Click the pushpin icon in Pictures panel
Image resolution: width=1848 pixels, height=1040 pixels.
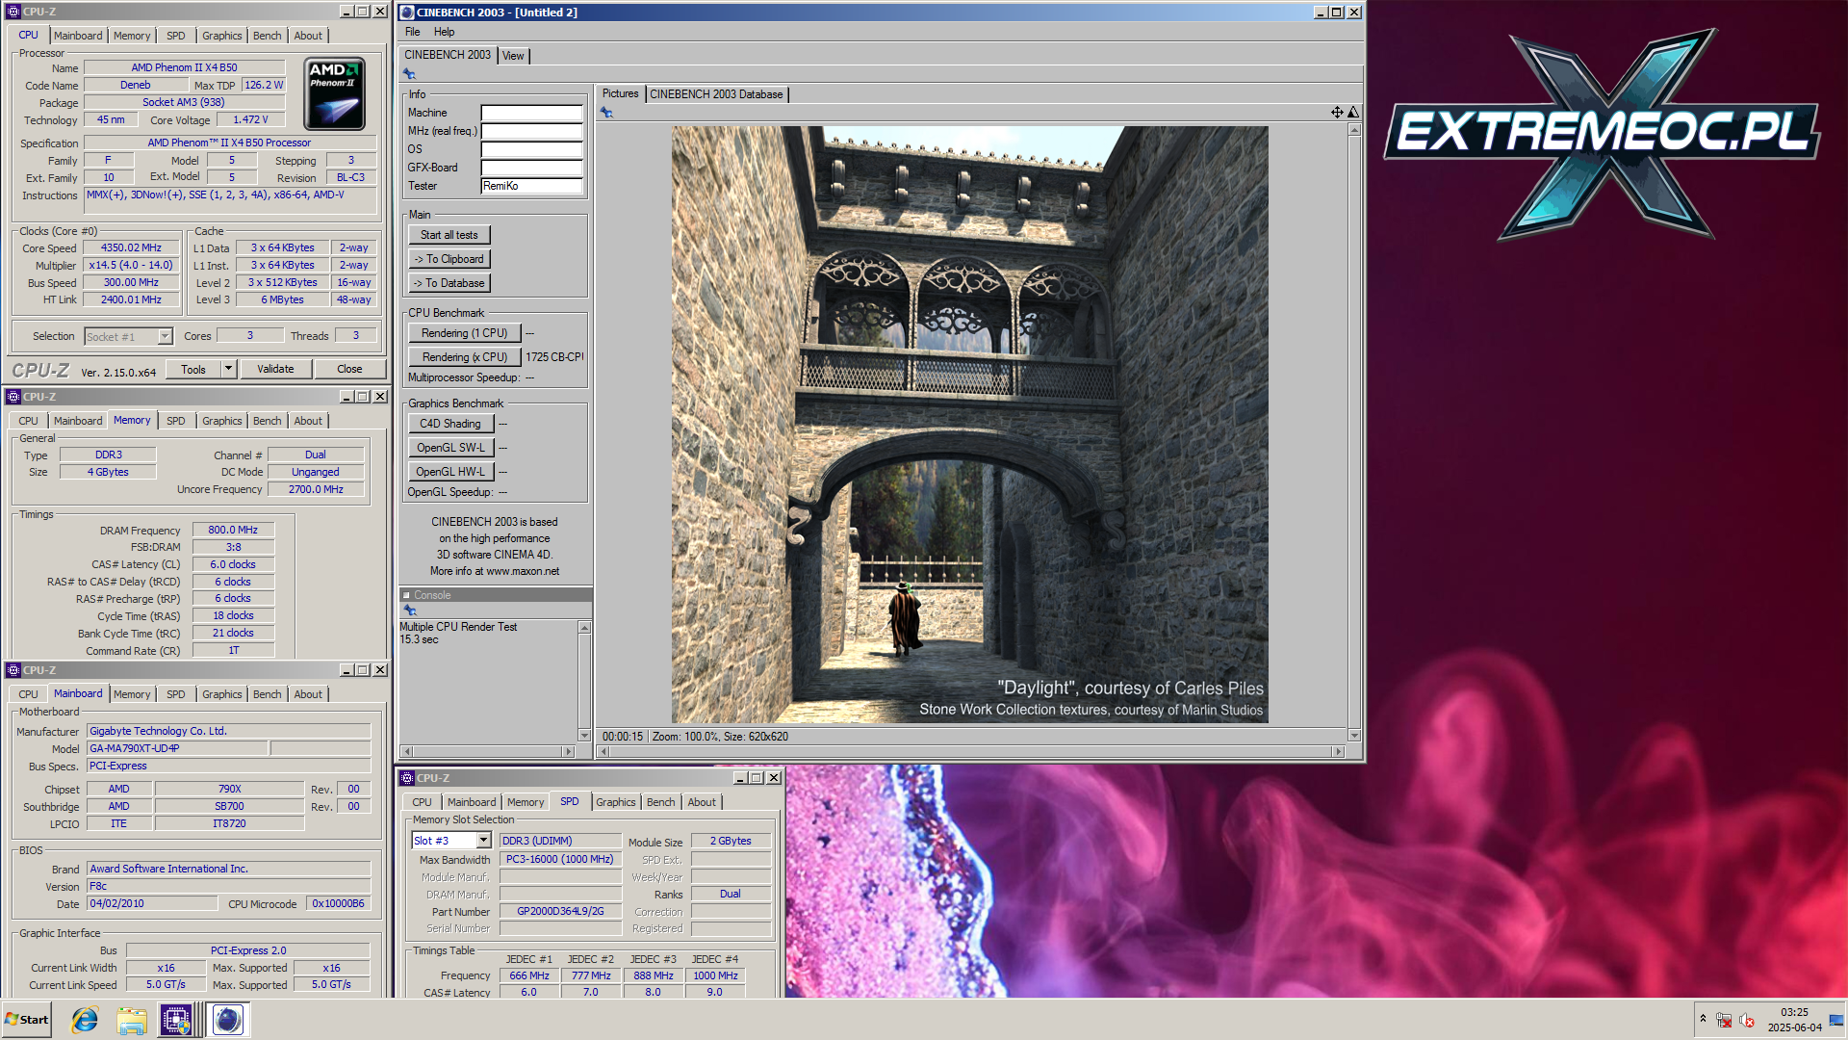point(606,113)
